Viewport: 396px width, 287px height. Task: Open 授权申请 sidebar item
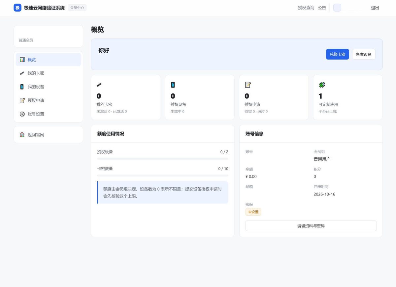[x=49, y=100]
